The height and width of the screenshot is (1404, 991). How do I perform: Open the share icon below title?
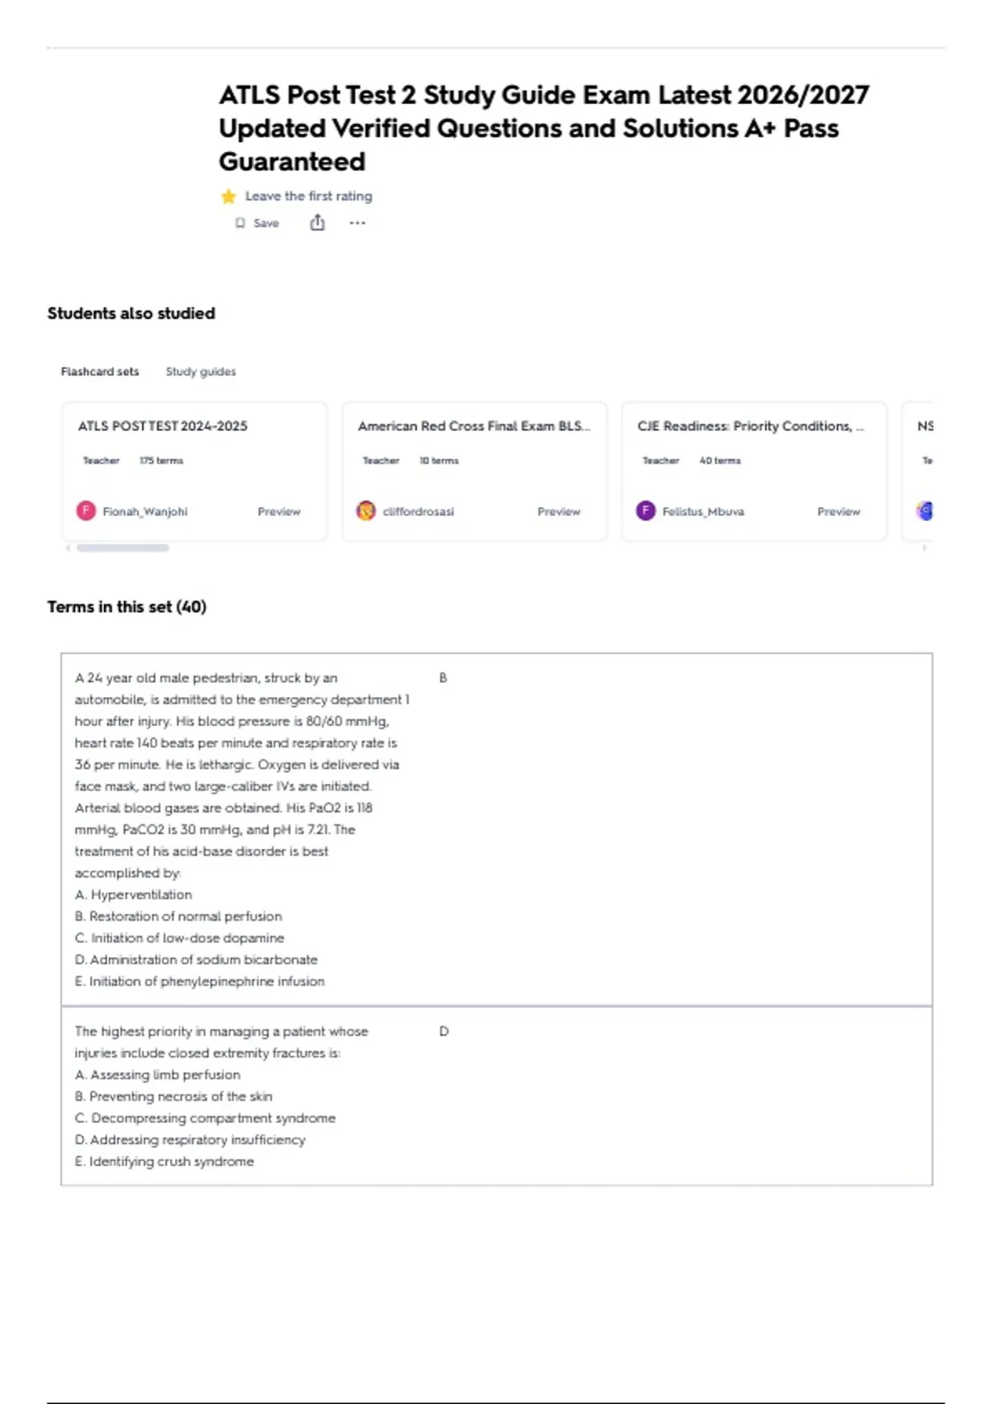(x=317, y=222)
